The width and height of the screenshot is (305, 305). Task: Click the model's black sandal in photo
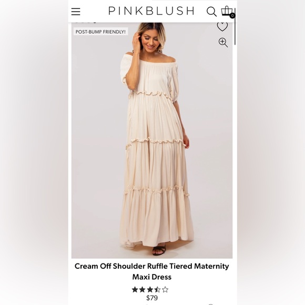159,251
